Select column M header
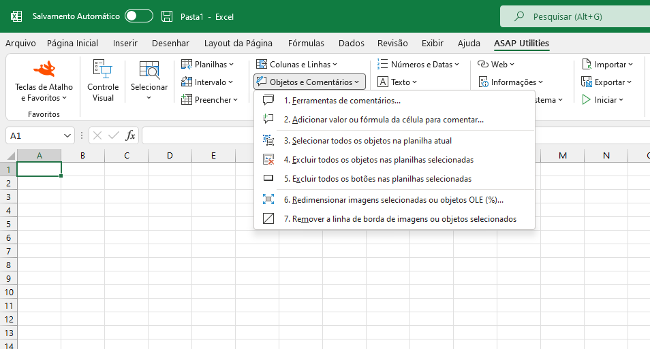 pos(563,156)
